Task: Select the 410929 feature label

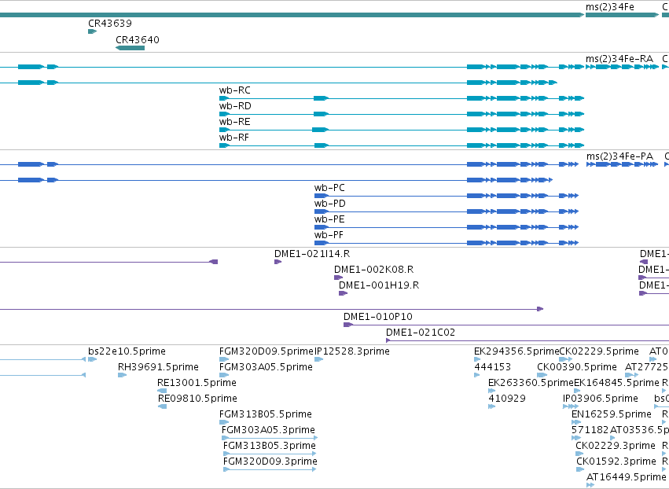Action: (x=507, y=399)
